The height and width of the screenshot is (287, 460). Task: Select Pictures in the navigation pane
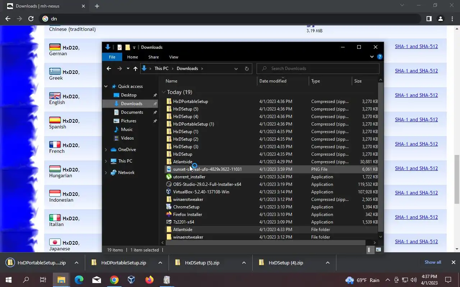tap(128, 121)
